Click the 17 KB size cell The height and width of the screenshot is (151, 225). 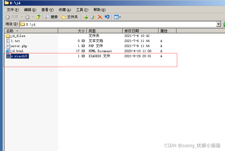pos(80,51)
